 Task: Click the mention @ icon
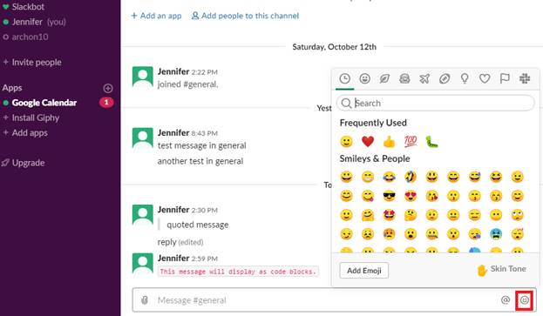(x=506, y=300)
